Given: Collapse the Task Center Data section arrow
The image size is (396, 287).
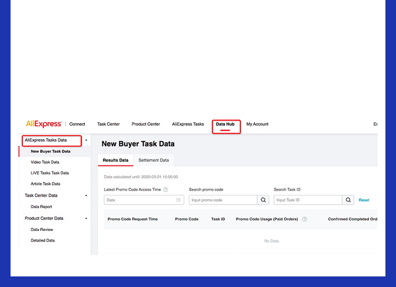Looking at the screenshot, I should pos(86,196).
